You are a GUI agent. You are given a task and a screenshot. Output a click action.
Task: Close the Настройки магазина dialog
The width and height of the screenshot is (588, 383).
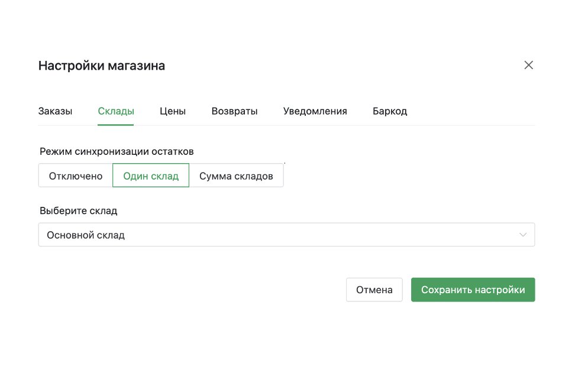tap(528, 65)
